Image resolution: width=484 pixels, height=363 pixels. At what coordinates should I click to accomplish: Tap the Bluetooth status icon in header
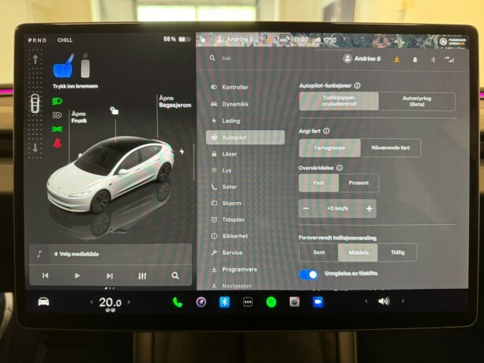pyautogui.click(x=433, y=59)
